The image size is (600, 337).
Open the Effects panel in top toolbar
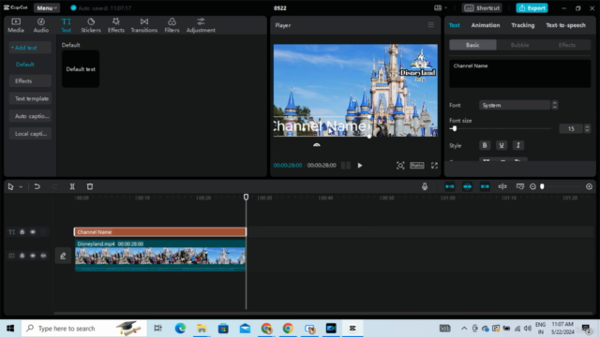coord(116,25)
